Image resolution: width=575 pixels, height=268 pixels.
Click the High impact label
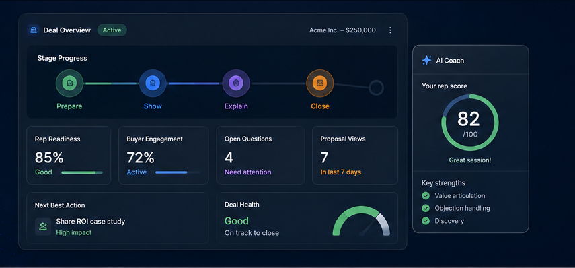pos(74,232)
